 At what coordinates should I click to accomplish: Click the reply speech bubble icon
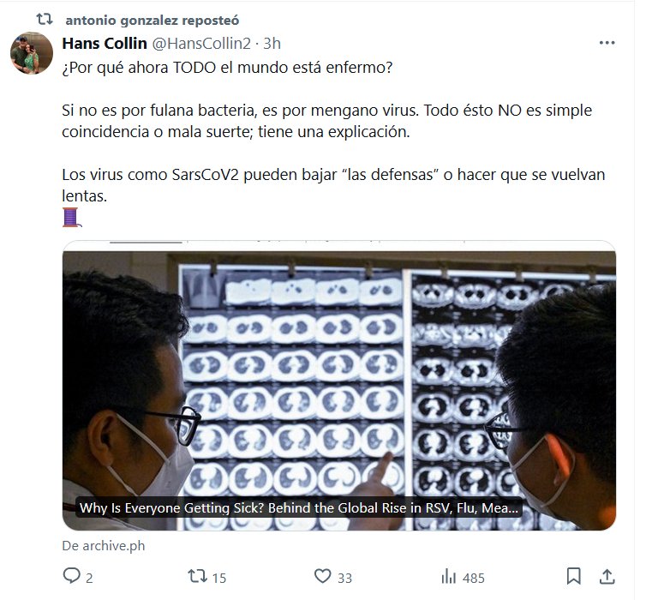click(71, 576)
